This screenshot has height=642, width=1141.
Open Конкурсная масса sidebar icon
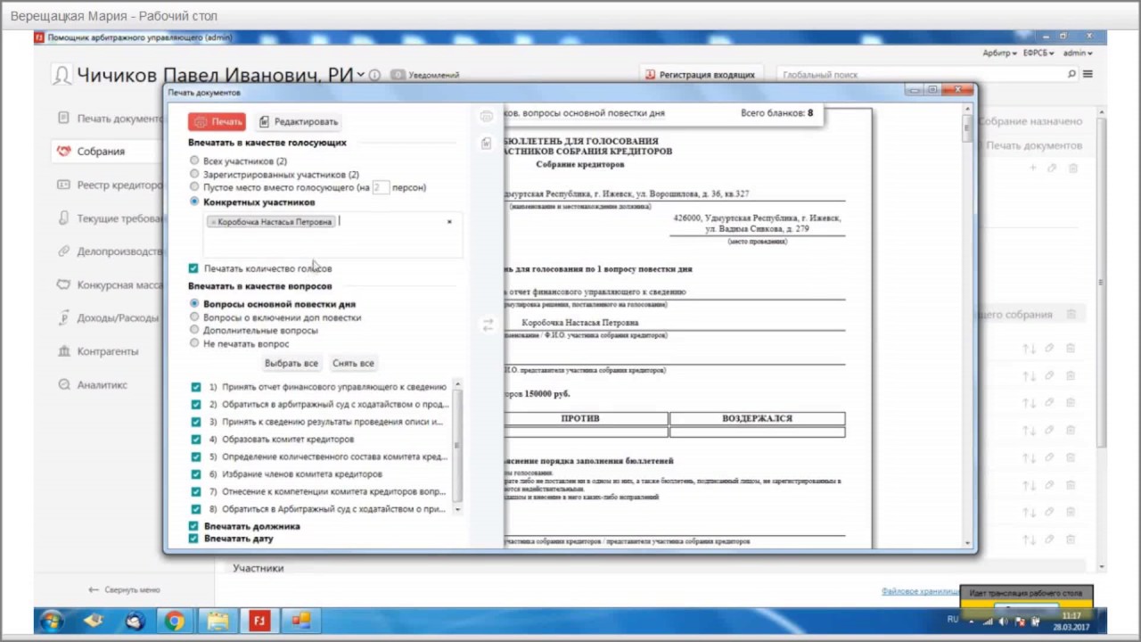62,284
